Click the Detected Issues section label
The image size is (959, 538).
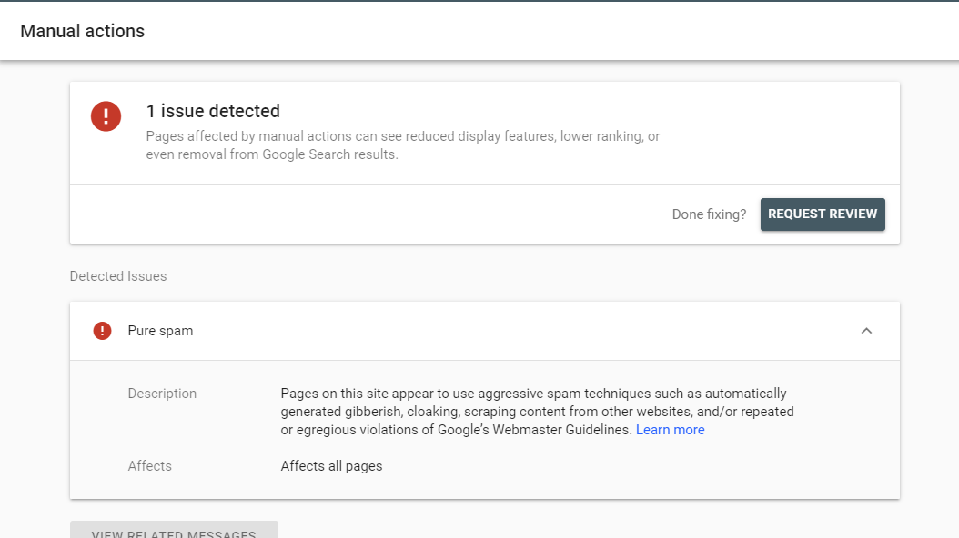click(x=118, y=276)
